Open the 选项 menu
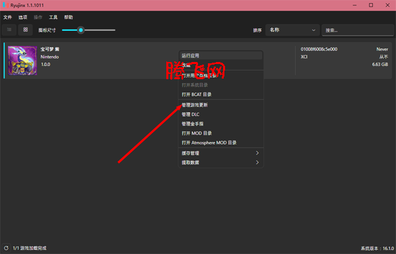 coord(22,17)
